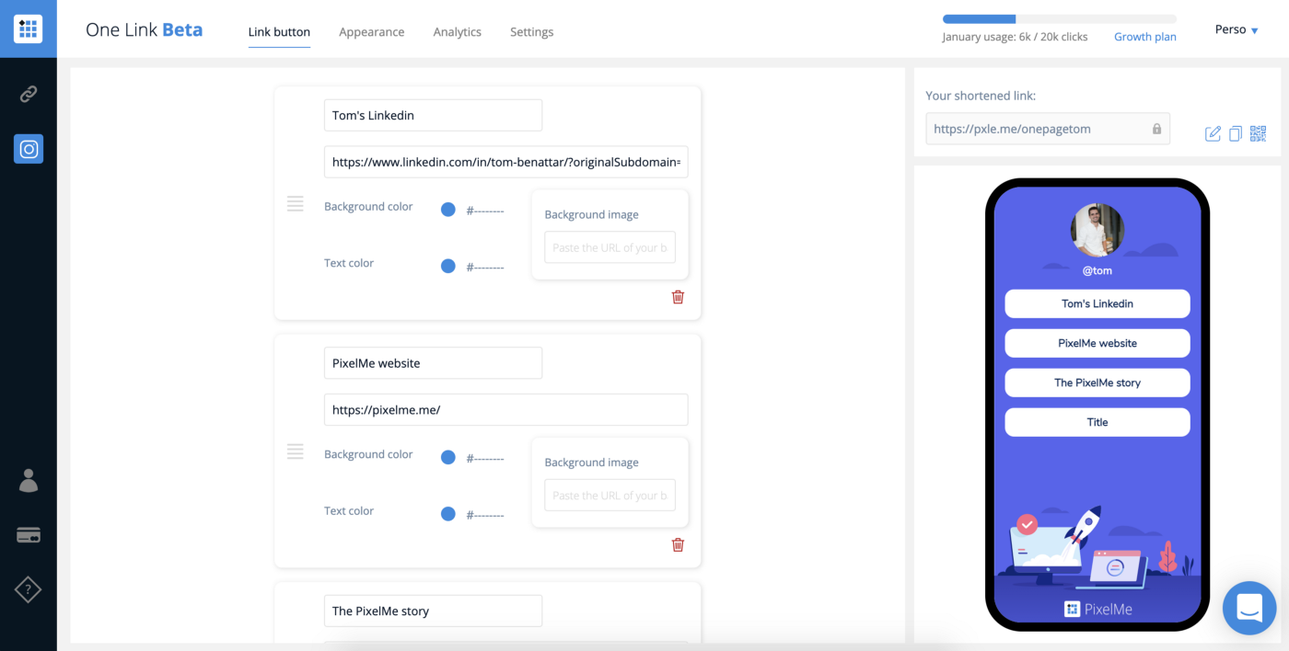Open the chat support bubble

click(x=1249, y=608)
